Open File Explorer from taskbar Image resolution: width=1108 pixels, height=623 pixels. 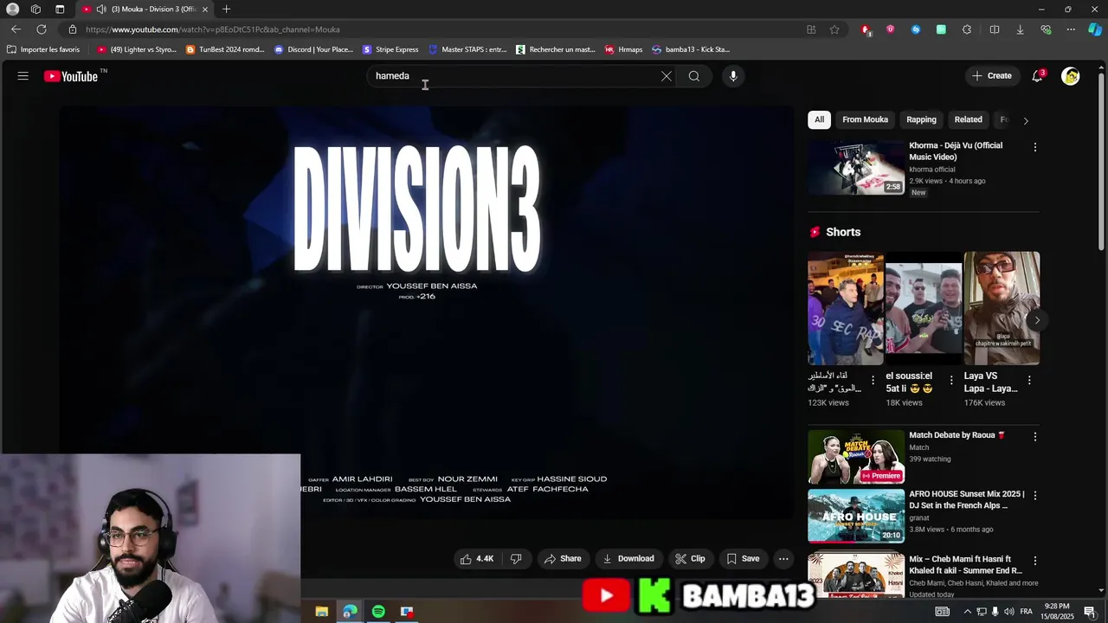[x=322, y=612]
